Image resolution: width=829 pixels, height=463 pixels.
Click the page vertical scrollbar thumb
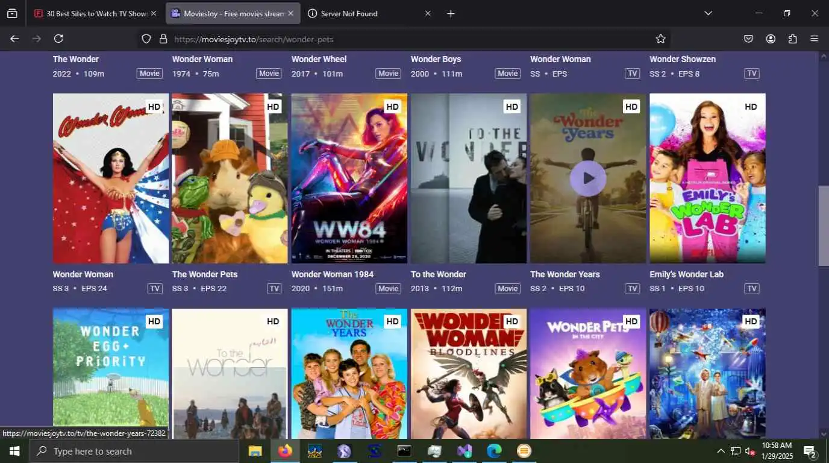pyautogui.click(x=824, y=225)
